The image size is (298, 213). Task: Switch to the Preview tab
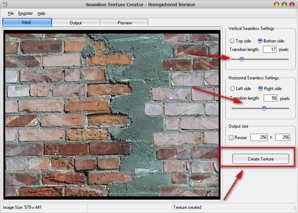(124, 22)
